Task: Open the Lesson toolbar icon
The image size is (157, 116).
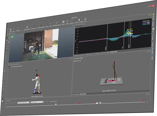Action: coord(50,24)
